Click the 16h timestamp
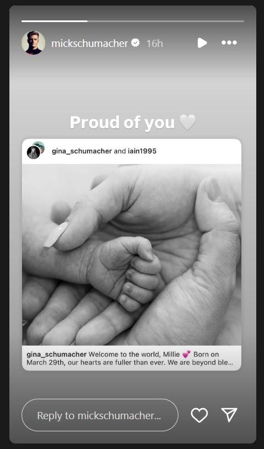 coord(155,44)
